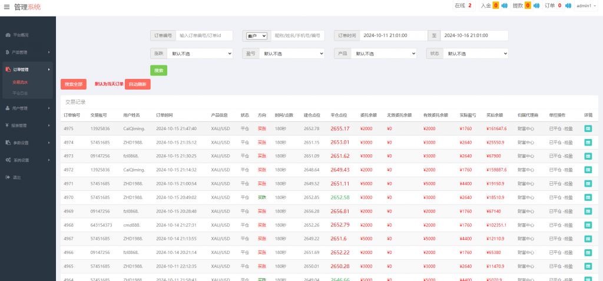Click balance ¥67140
Viewport: 603px width, 281px height.
tap(493, 211)
